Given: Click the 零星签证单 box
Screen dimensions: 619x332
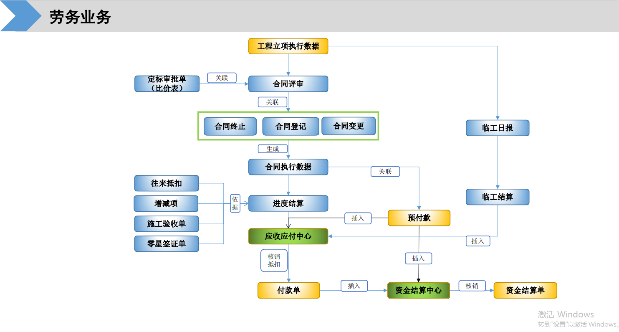Looking at the screenshot, I should click(x=167, y=244).
